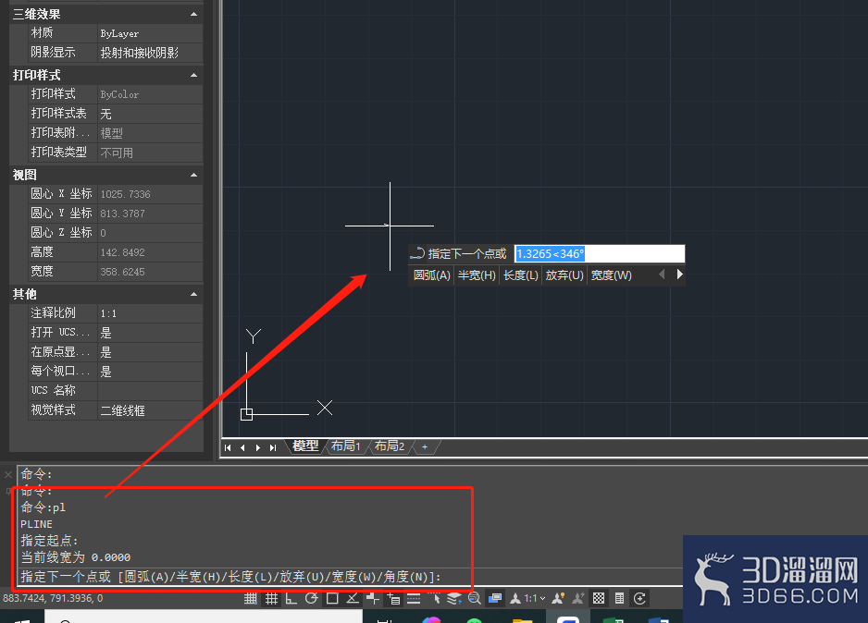This screenshot has width=868, height=623.
Task: Toggle 打开 UCS value 是
Action: click(x=150, y=333)
